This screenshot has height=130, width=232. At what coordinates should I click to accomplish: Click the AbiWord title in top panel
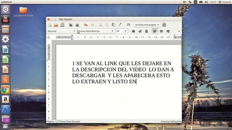[6, 2]
